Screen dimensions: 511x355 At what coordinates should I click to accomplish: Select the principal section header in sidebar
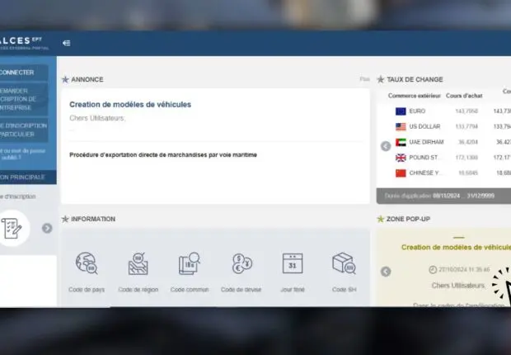[x=28, y=177]
